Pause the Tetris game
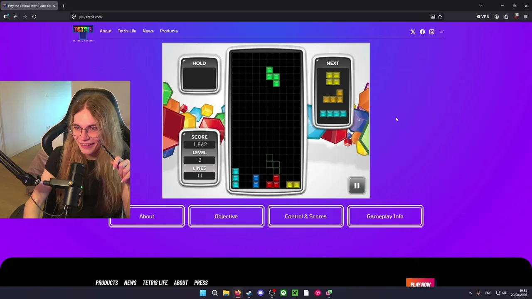532x299 pixels. click(x=357, y=186)
